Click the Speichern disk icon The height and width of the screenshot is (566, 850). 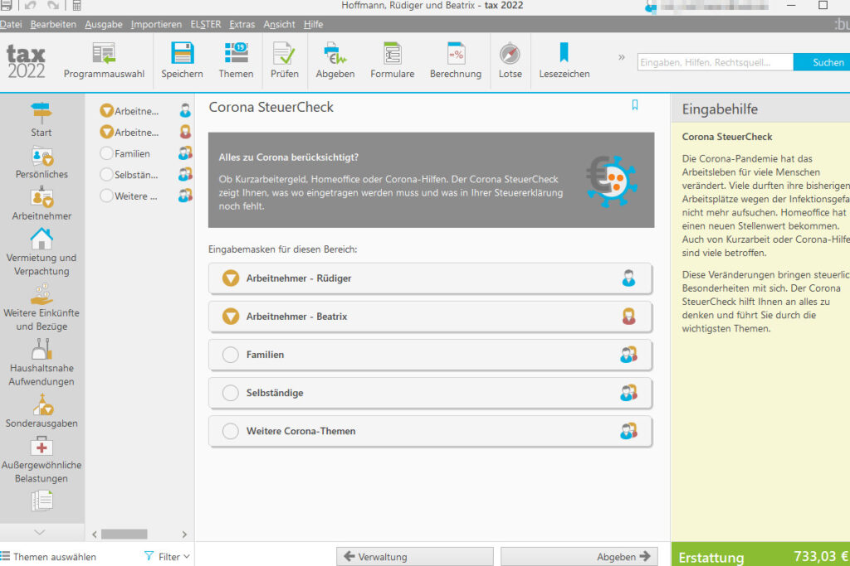tap(182, 54)
